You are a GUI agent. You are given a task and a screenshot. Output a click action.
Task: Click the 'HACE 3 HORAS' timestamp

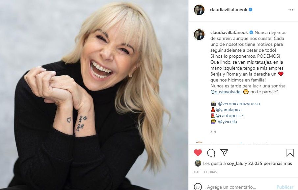click(x=205, y=172)
